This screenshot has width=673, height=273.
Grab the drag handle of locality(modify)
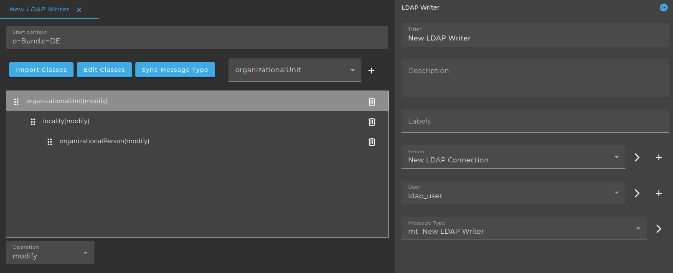[x=33, y=121]
